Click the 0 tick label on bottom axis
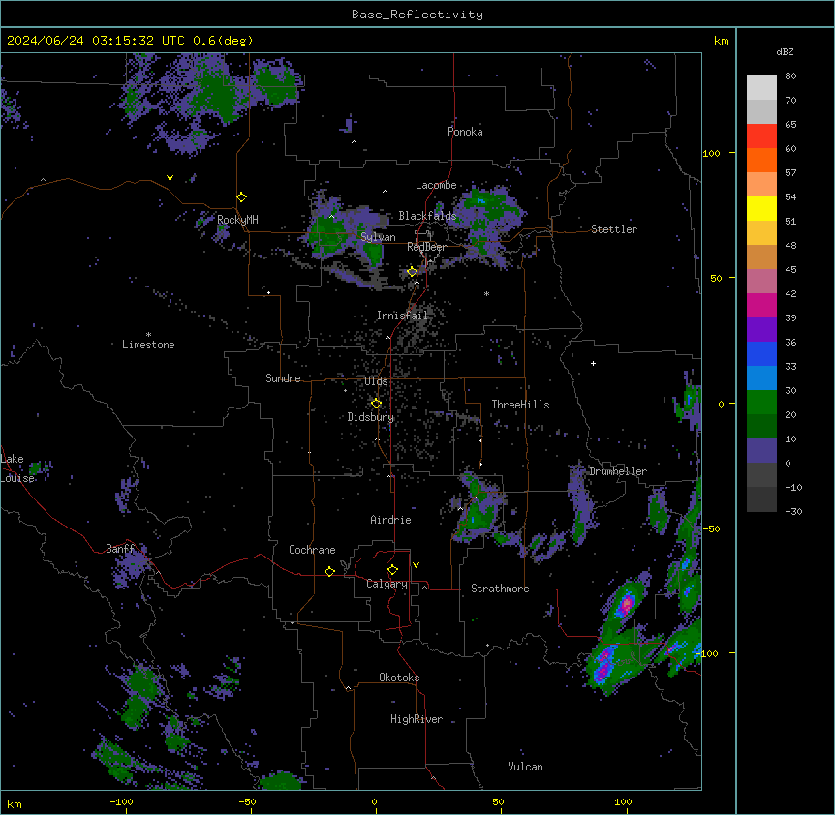This screenshot has height=815, width=835. pyautogui.click(x=374, y=801)
